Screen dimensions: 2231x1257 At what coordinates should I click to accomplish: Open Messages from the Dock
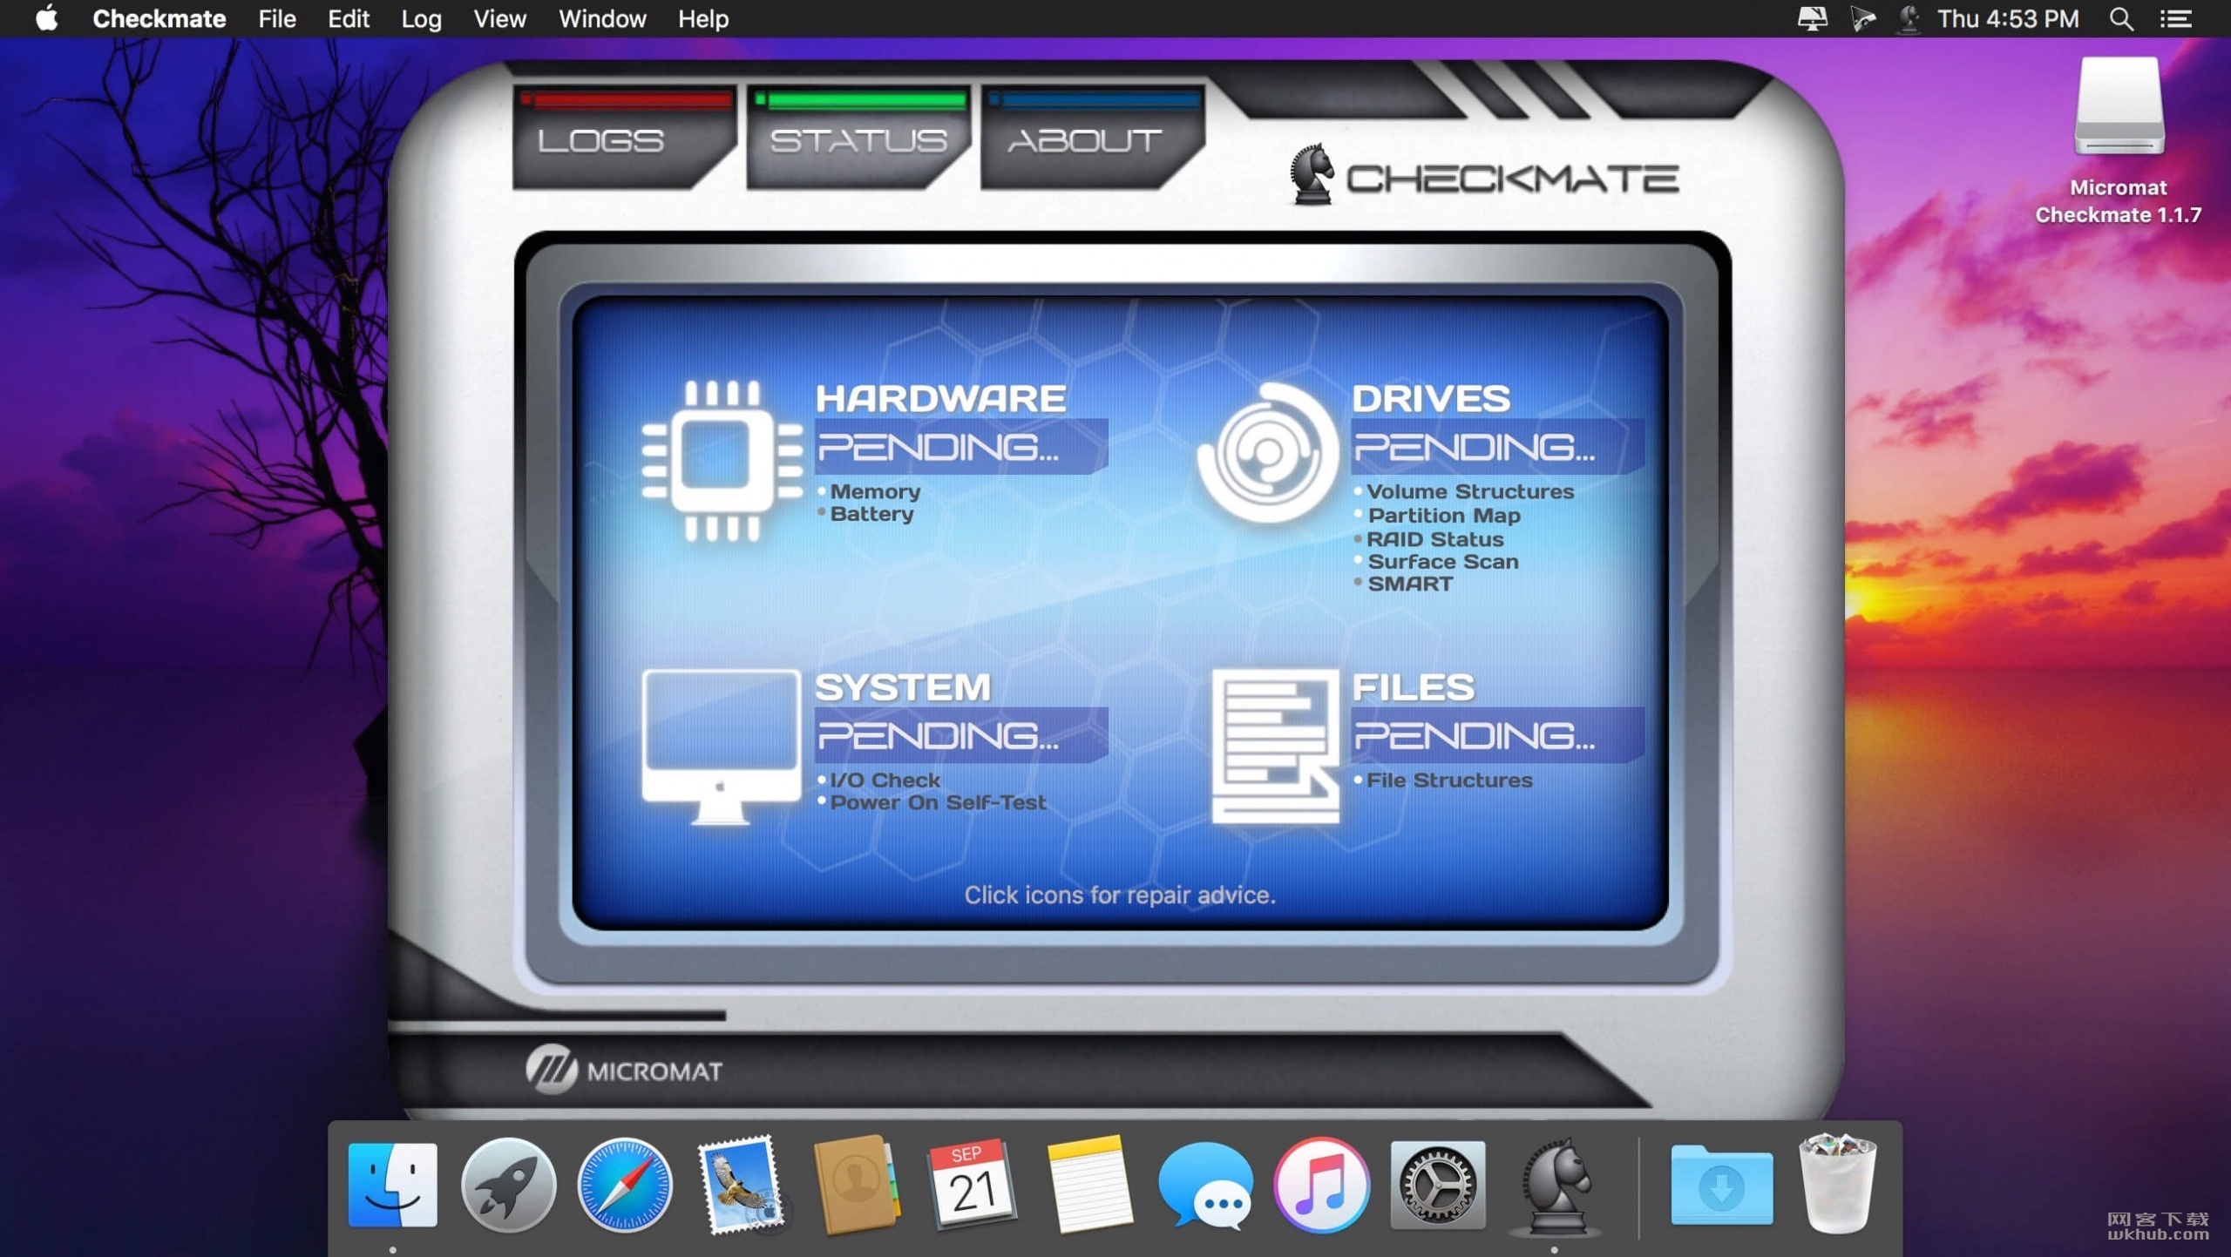coord(1205,1186)
